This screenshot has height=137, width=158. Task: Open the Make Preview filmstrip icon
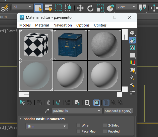coord(132,70)
